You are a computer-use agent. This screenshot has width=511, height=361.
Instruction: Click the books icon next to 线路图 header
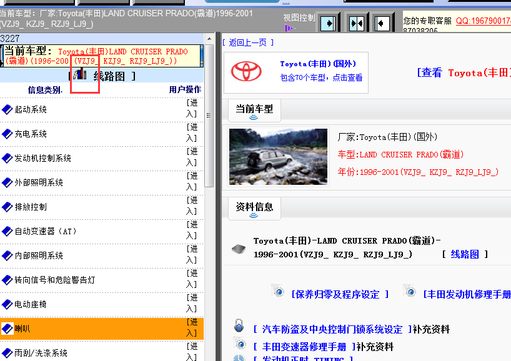[x=80, y=74]
